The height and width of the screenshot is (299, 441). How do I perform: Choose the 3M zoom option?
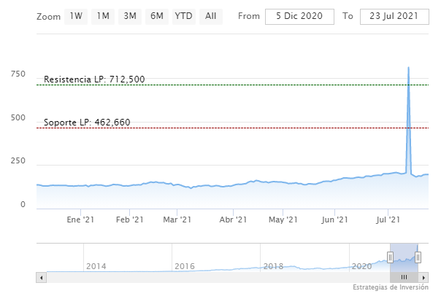[130, 16]
